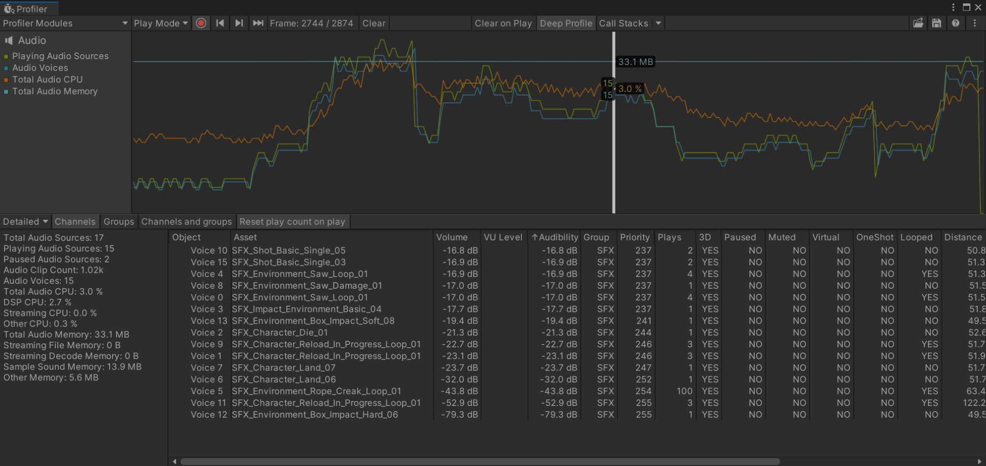Open the profiler help icon
This screenshot has width=986, height=466.
coord(955,23)
